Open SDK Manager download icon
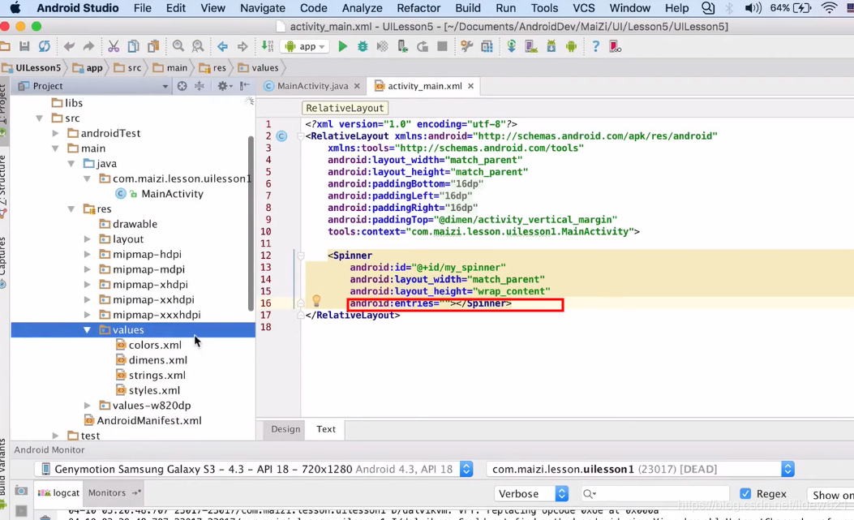Viewport: 854px width, 520px height. pyautogui.click(x=551, y=47)
